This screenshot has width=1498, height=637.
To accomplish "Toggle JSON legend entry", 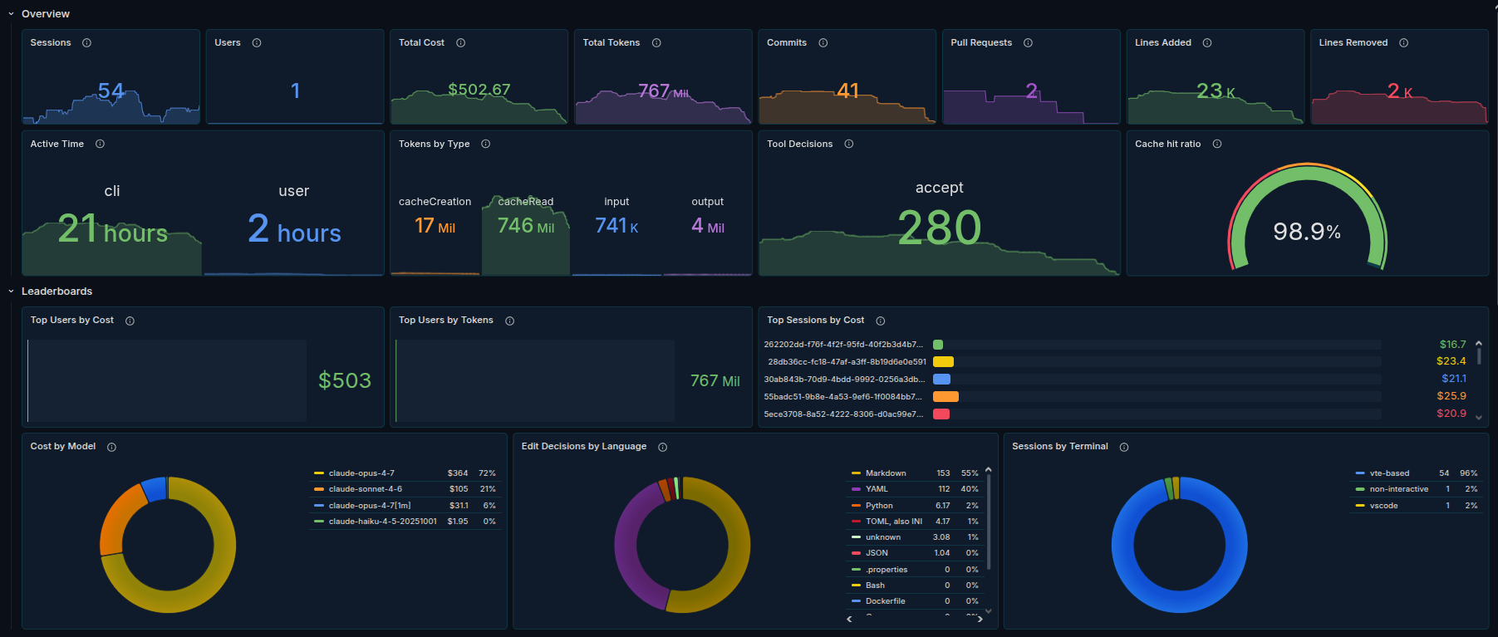I will 877,553.
